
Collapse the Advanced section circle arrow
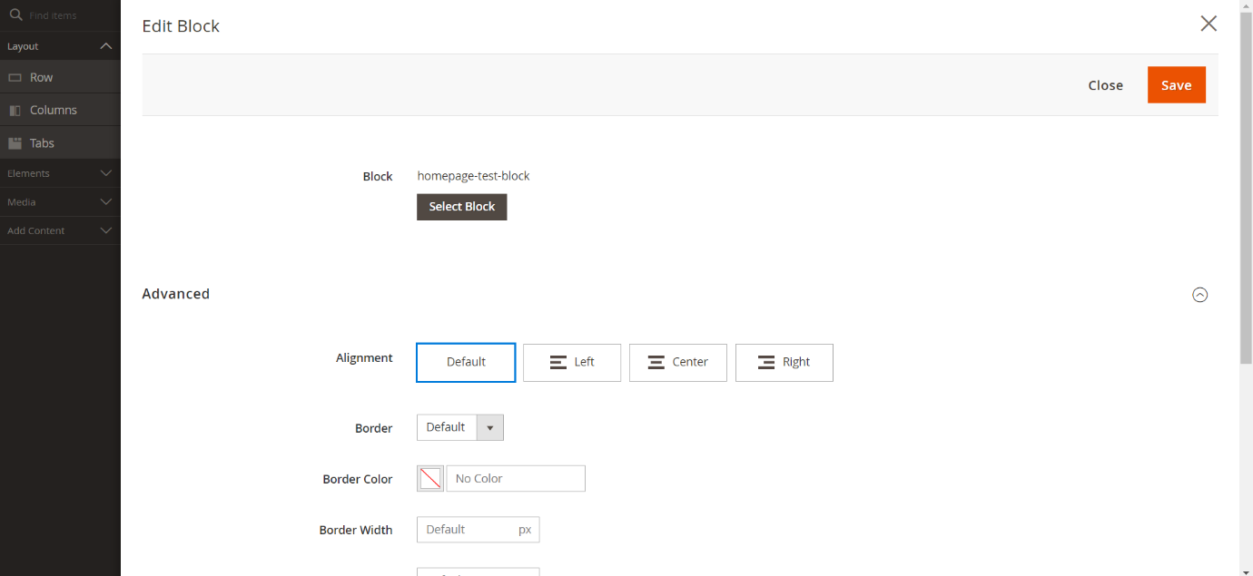click(x=1199, y=295)
